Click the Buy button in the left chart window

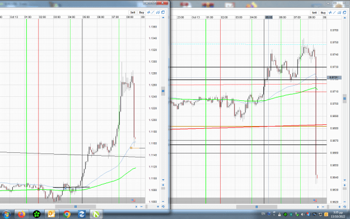pos(142,12)
